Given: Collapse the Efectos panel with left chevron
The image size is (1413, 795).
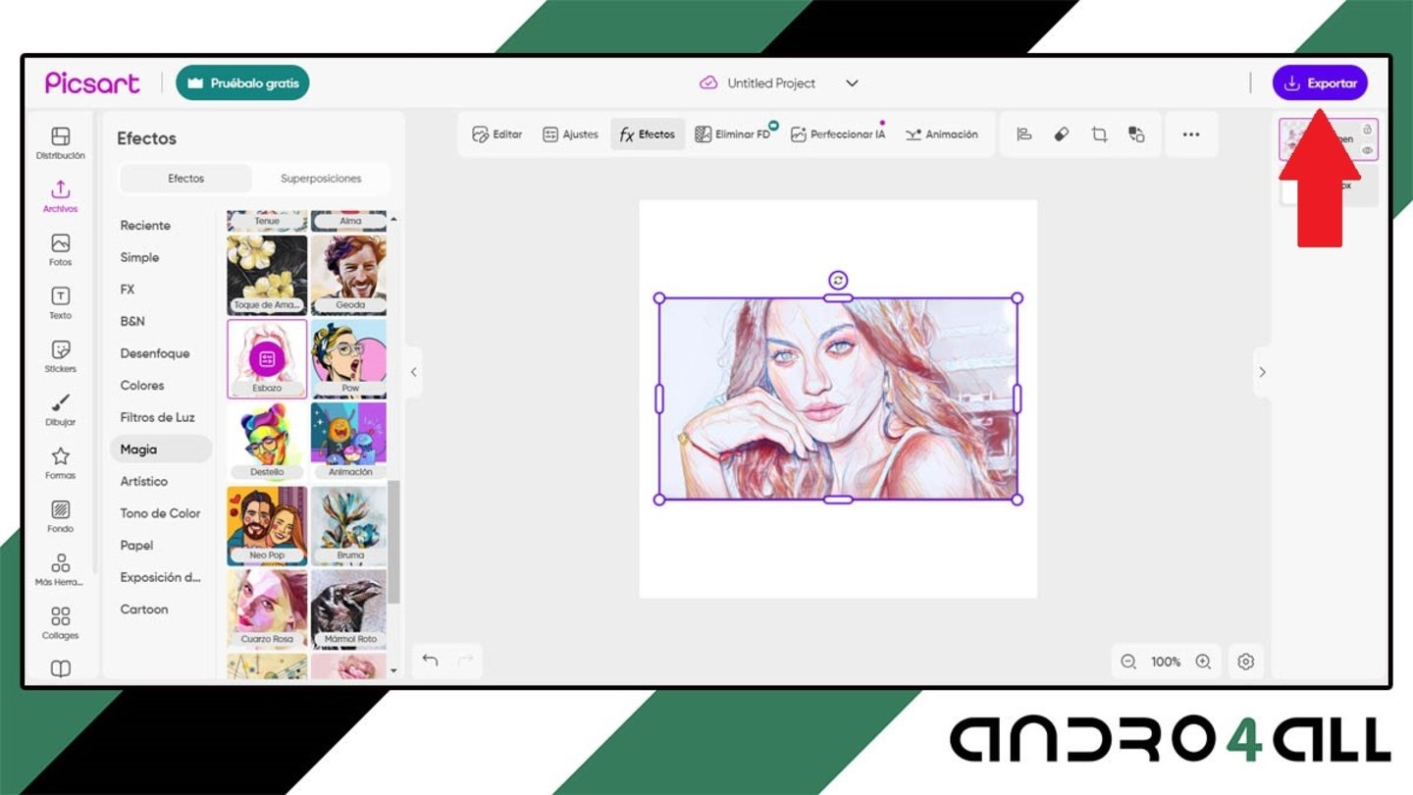Looking at the screenshot, I should 413,372.
